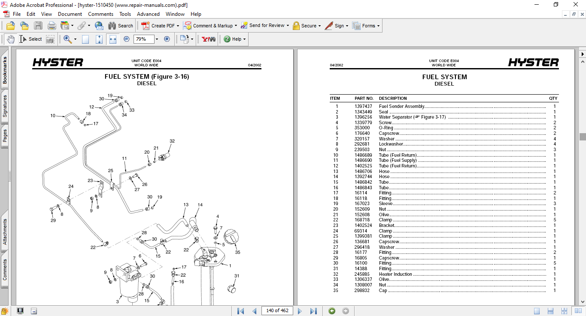Open the zoom percentage dropdown arrow
Screen dimensions: 586x316
pos(157,39)
